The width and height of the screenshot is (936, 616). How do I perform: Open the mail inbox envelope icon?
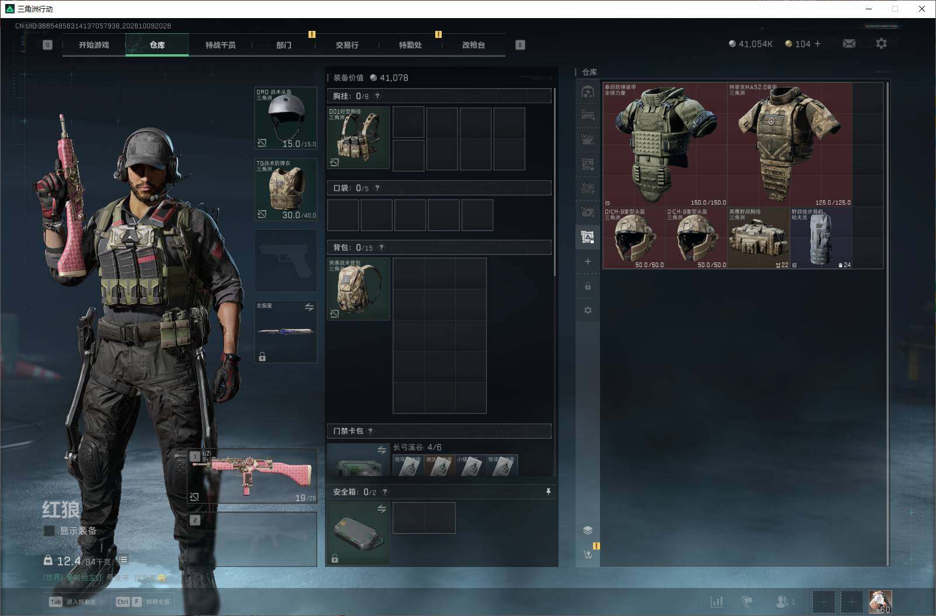click(x=849, y=44)
